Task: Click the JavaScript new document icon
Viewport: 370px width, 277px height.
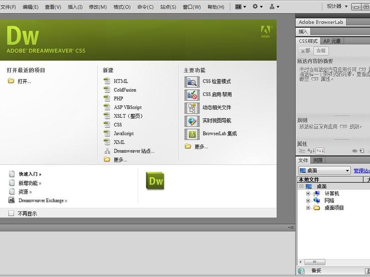Action: coord(107,133)
